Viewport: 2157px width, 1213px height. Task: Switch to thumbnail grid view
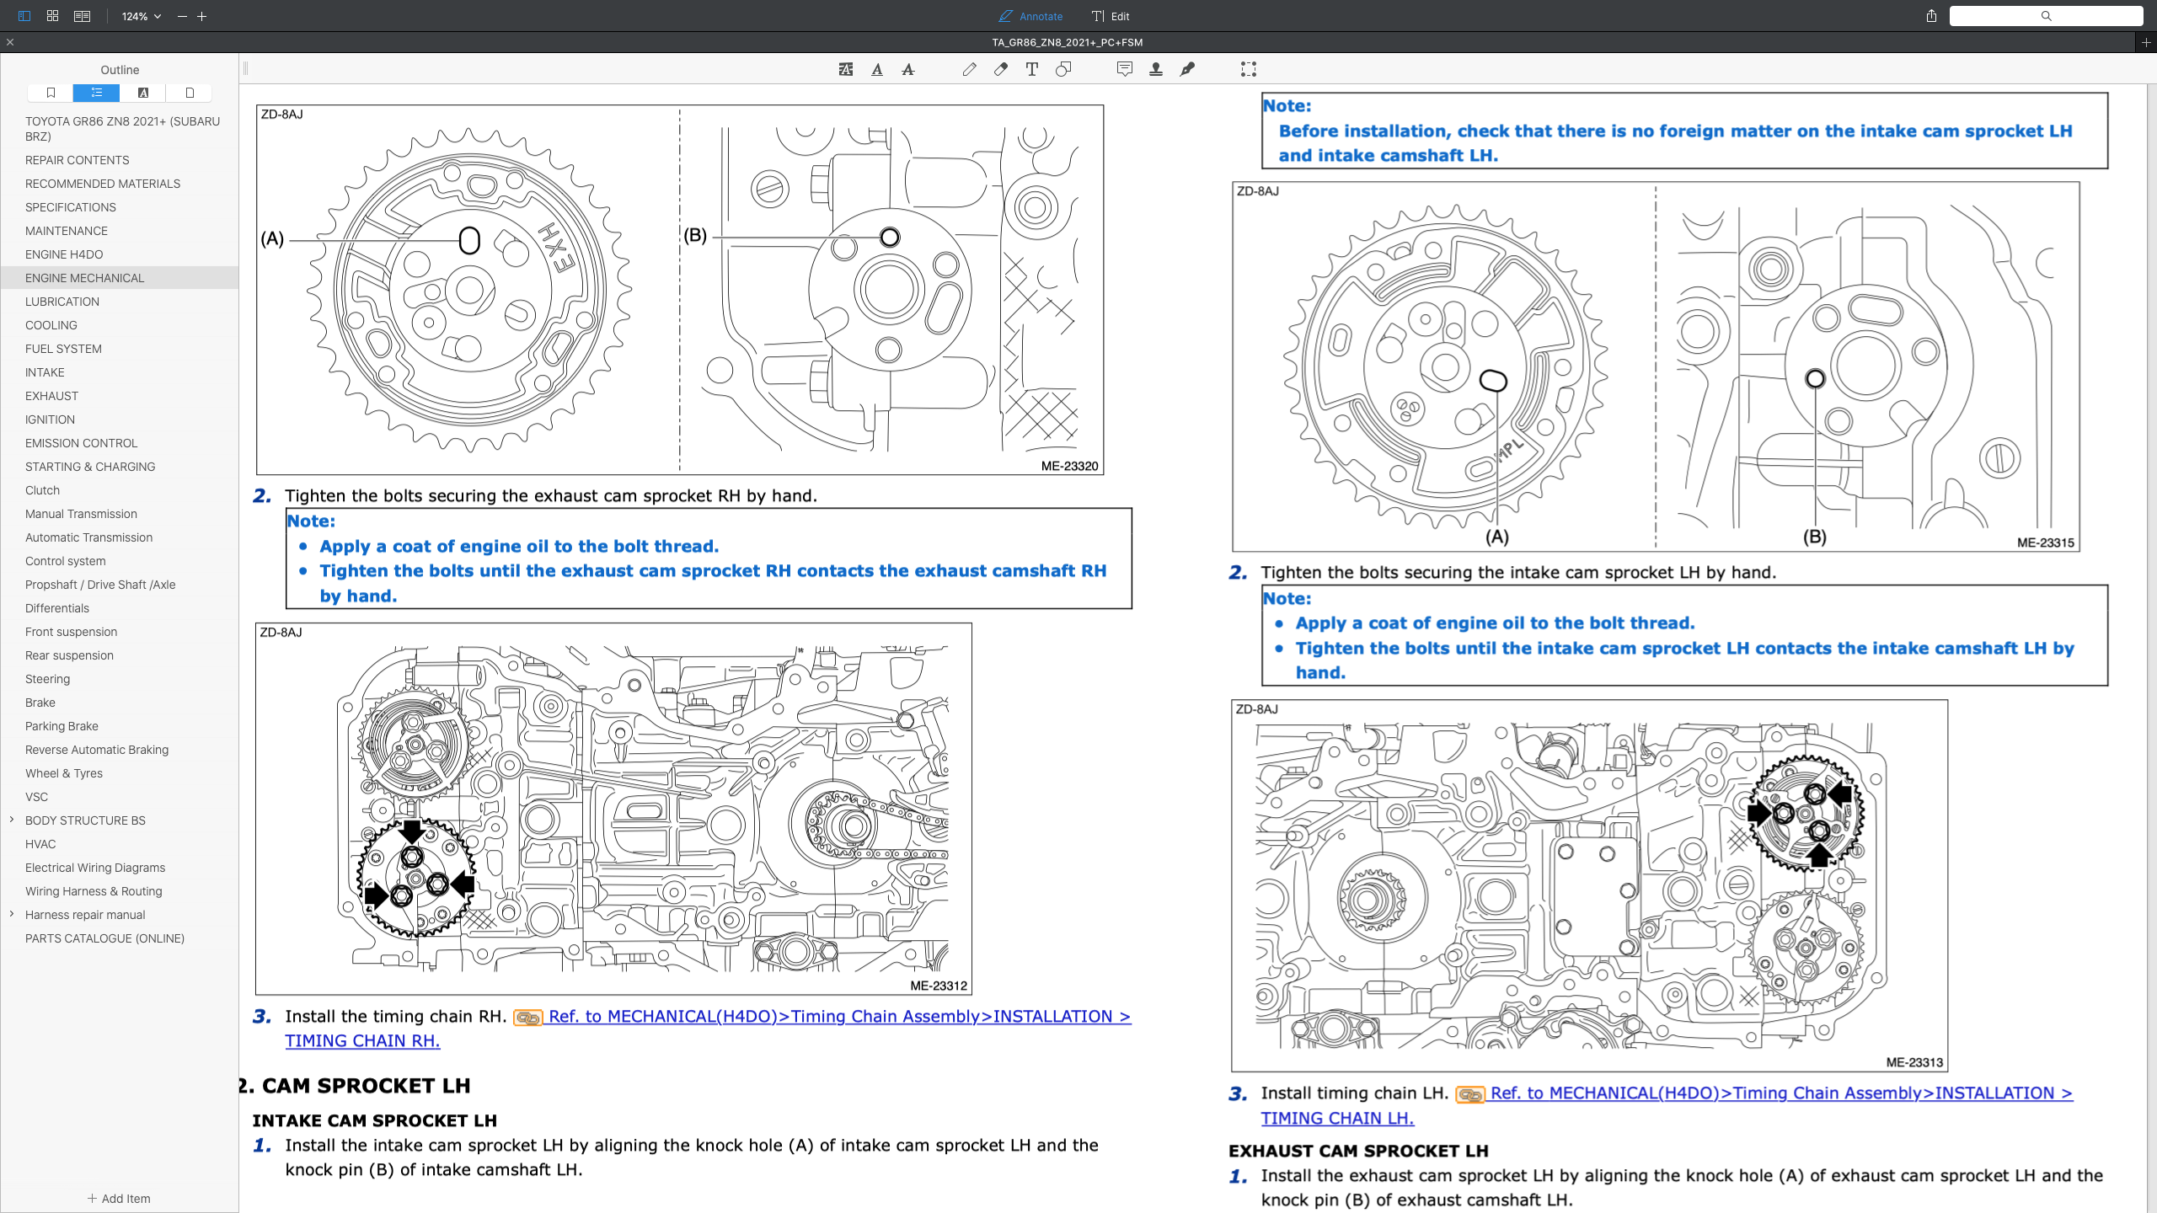pos(52,16)
